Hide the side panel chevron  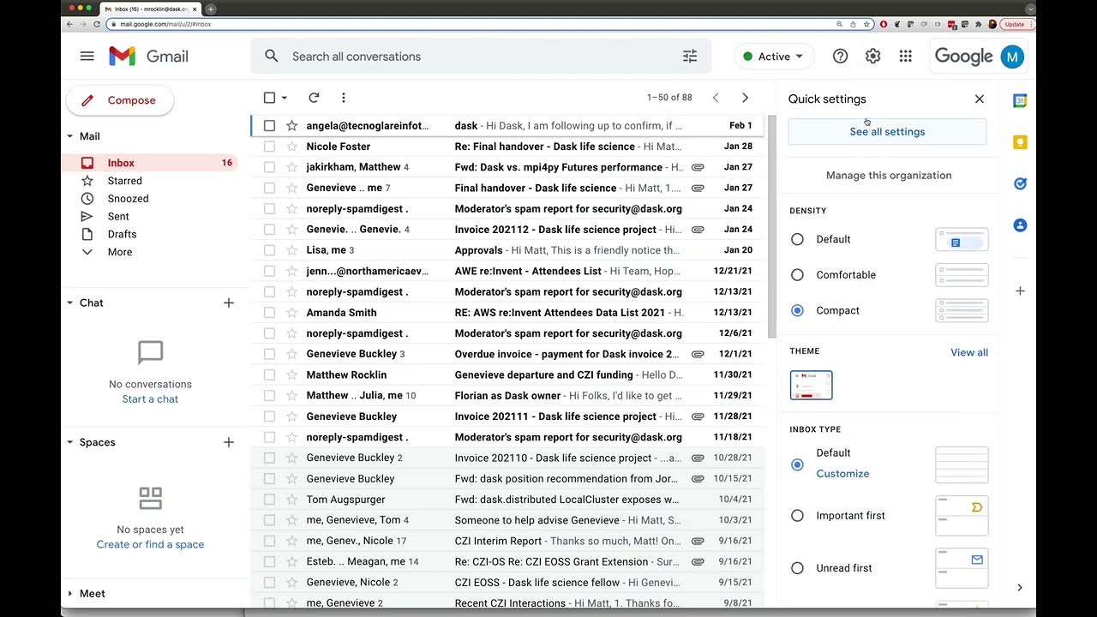[x=1020, y=588]
